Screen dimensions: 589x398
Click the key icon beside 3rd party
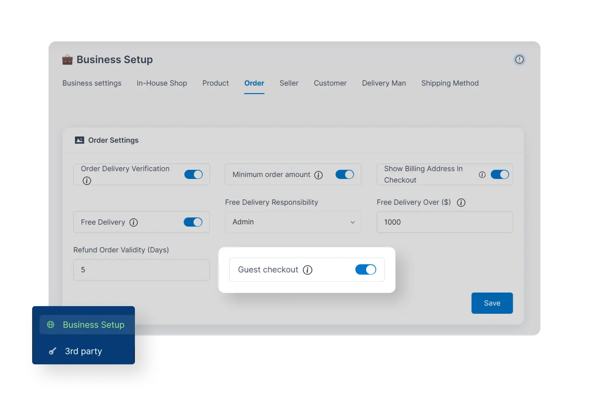(x=52, y=351)
